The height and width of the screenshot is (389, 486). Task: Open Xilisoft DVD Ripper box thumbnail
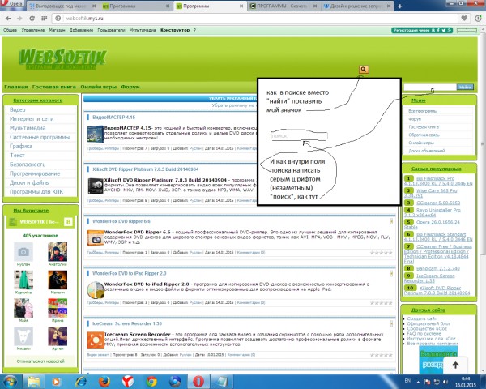click(96, 186)
